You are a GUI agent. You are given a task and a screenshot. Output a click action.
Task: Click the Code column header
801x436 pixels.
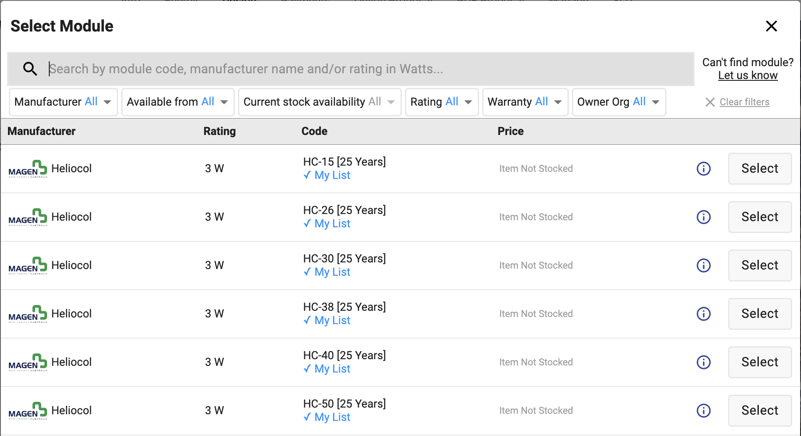pos(314,131)
